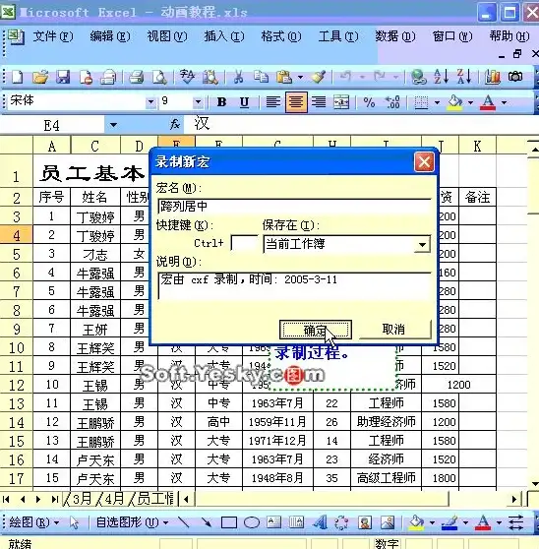Confirm the macro dialog with 确定

(x=316, y=330)
